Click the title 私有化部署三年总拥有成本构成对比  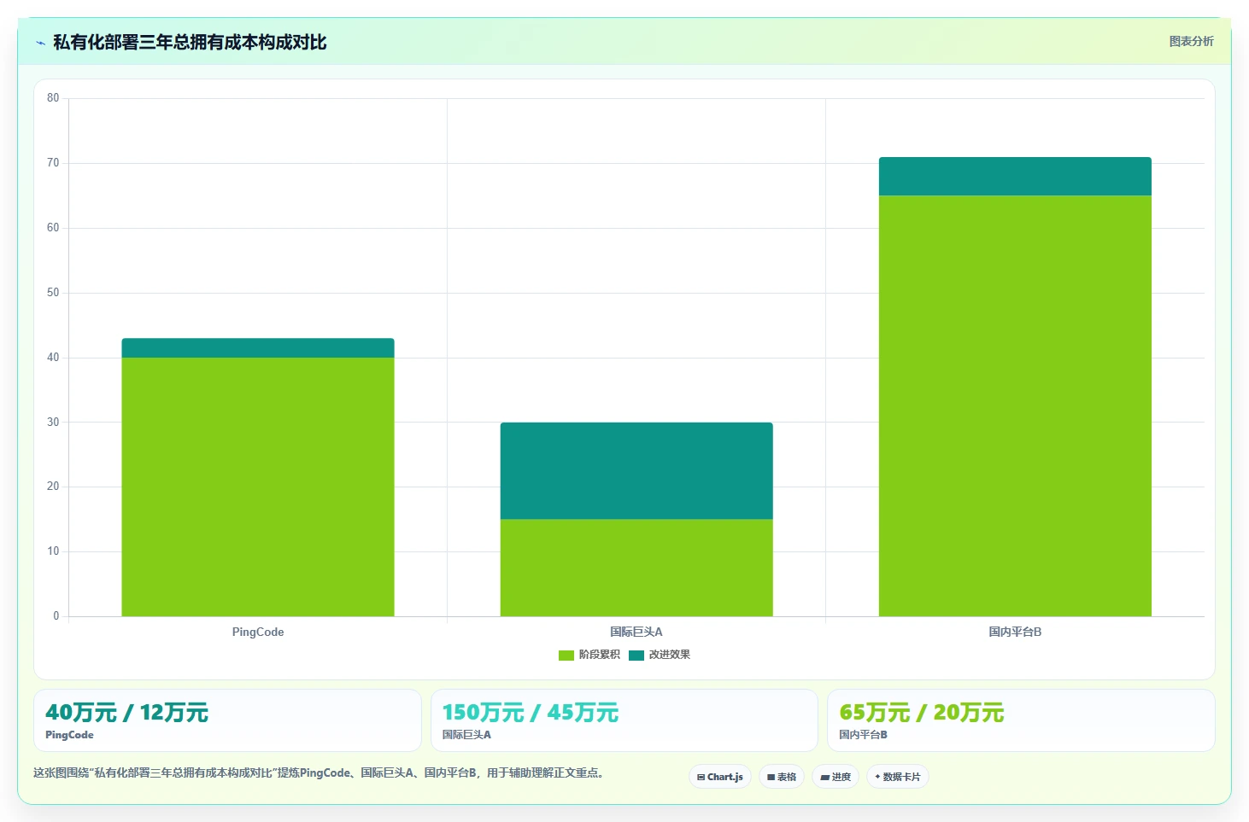coord(190,43)
